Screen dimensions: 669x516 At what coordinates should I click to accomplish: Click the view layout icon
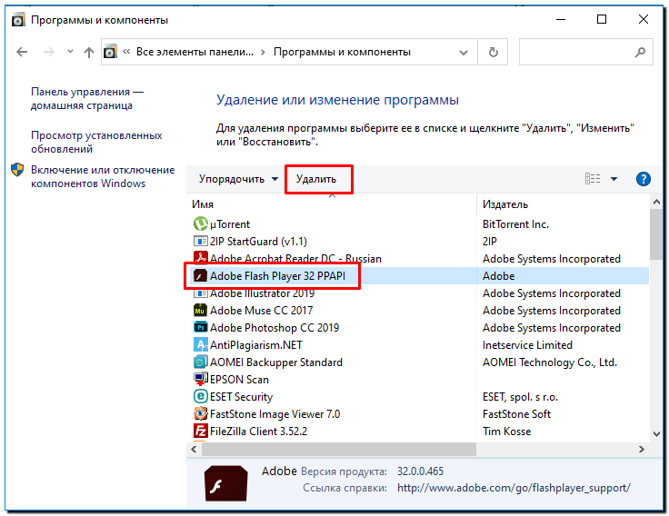point(593,179)
